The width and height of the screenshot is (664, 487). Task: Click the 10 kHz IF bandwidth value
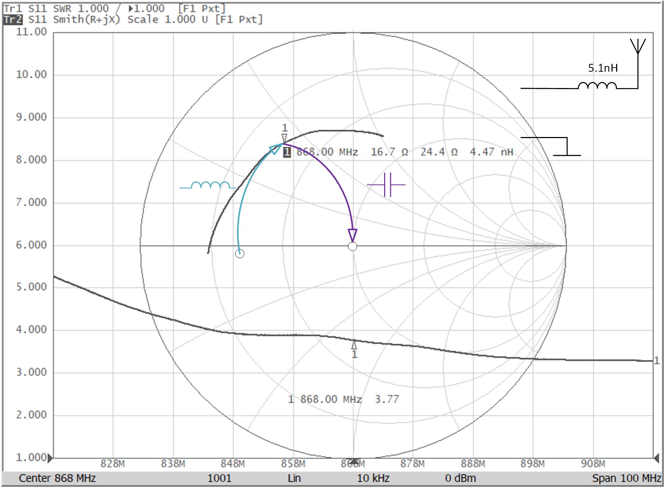pyautogui.click(x=373, y=478)
